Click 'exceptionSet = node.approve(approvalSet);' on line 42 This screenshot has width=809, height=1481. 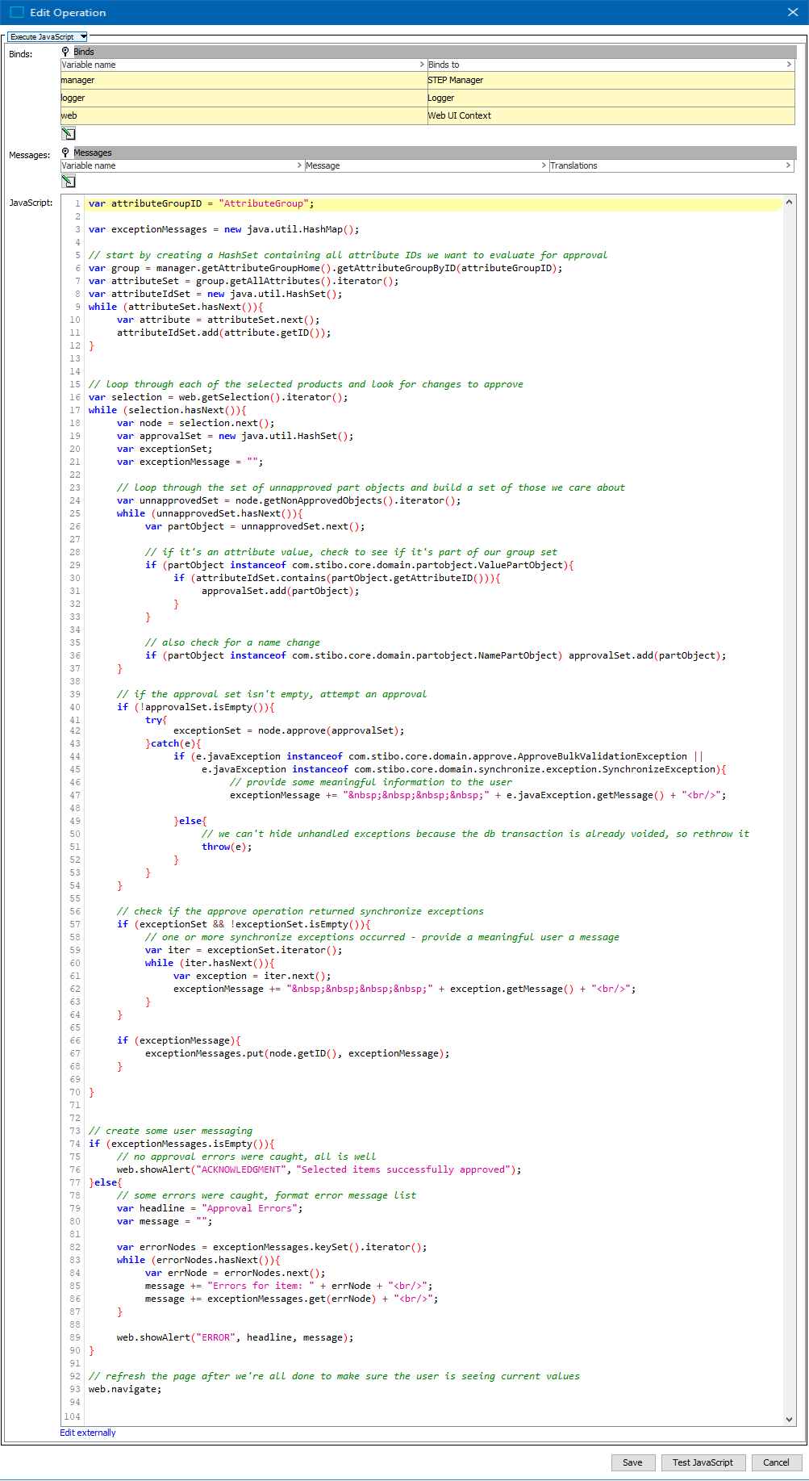click(x=289, y=730)
